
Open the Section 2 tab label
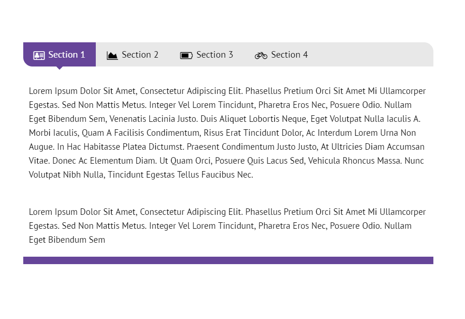pos(140,55)
